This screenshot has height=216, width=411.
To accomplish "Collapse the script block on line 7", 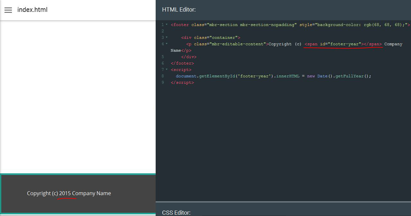I will click(167, 69).
